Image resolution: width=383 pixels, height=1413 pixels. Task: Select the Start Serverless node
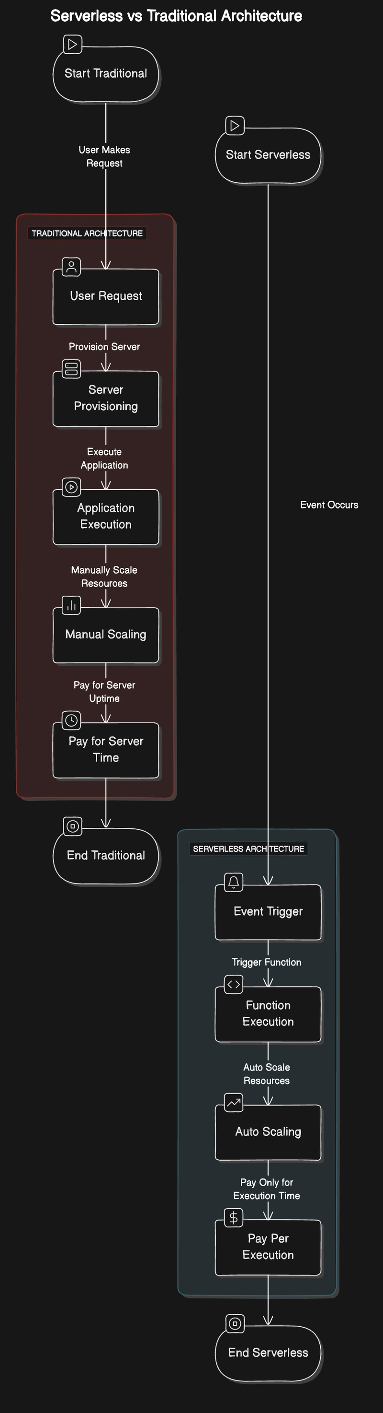click(x=268, y=155)
